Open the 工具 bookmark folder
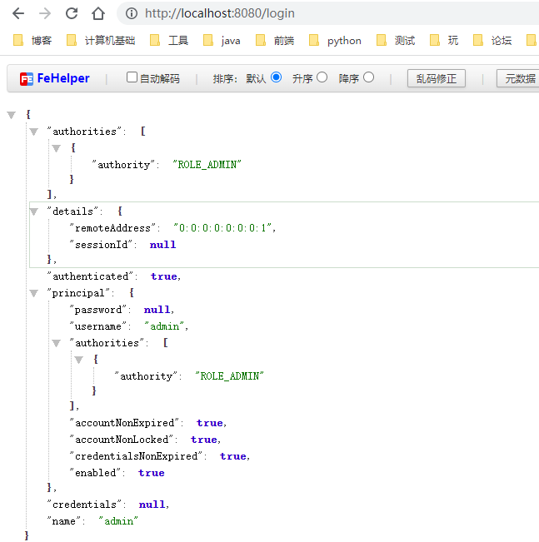This screenshot has height=542, width=539. (x=169, y=41)
